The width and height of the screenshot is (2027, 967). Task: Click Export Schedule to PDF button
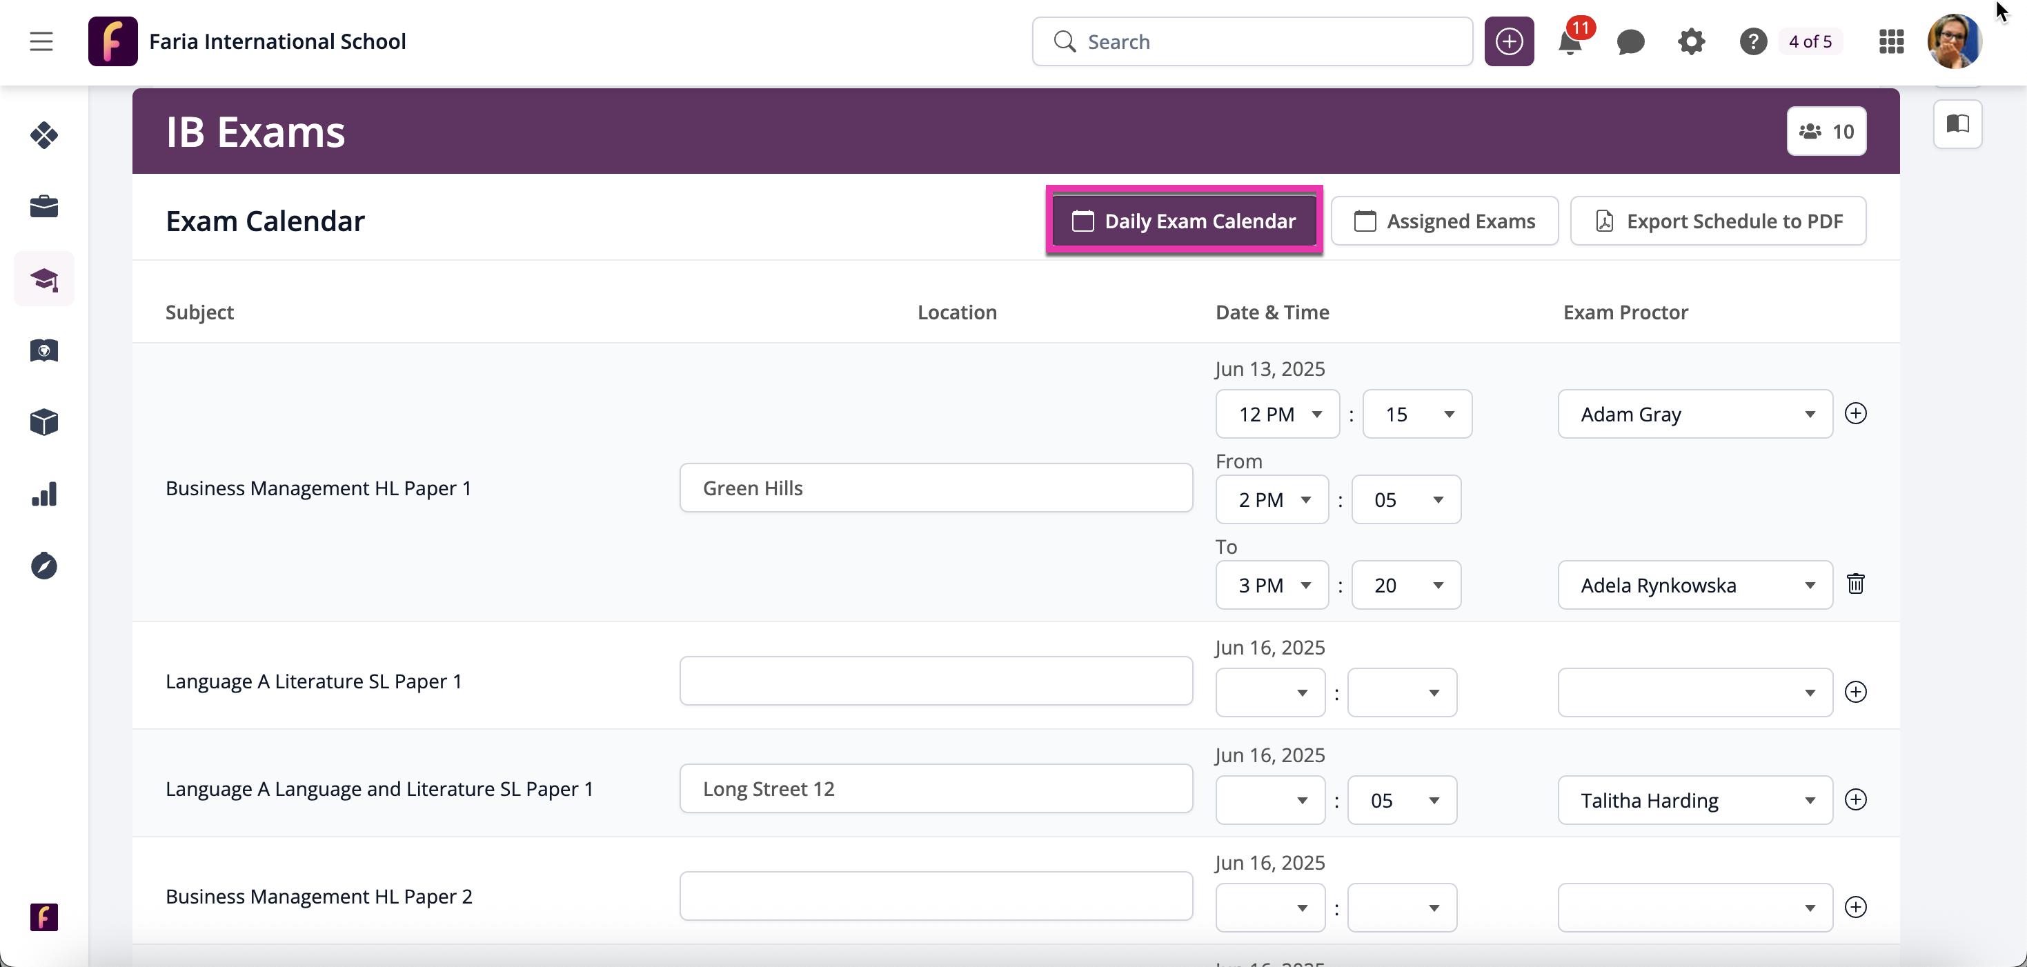point(1718,221)
